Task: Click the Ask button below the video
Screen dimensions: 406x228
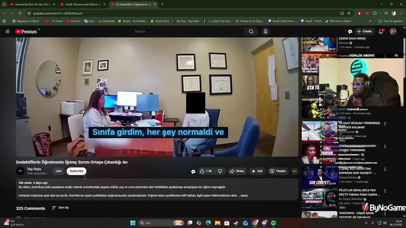Action: coord(257,171)
